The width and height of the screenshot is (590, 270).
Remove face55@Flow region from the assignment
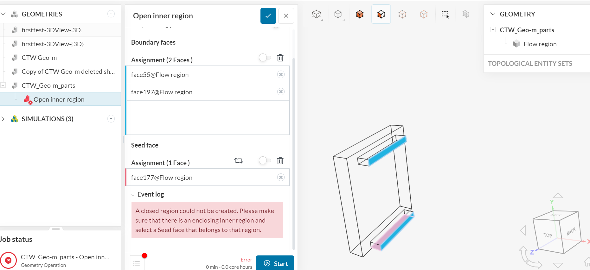pos(281,74)
